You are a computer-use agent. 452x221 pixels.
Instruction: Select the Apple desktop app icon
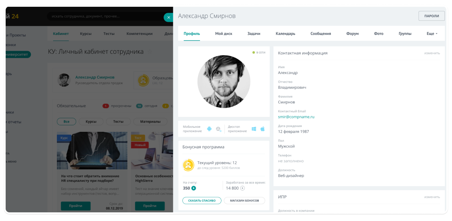coord(263,129)
